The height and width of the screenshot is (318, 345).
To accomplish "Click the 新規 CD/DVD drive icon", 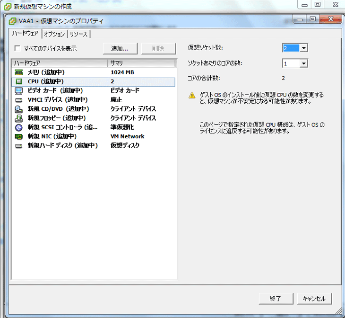I will pyautogui.click(x=19, y=109).
